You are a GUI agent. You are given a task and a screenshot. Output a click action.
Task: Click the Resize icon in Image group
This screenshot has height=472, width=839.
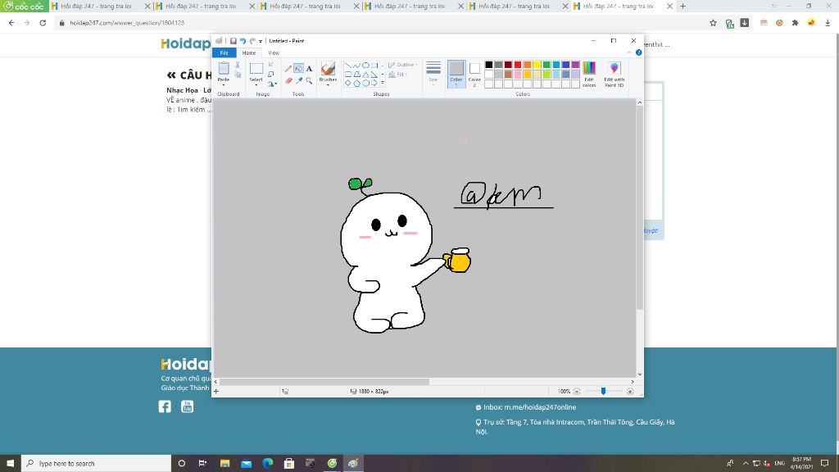click(x=270, y=74)
